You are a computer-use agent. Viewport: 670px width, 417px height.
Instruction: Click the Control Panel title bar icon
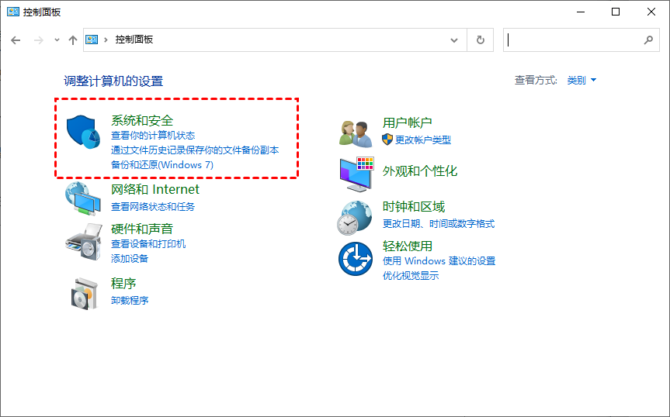point(13,12)
